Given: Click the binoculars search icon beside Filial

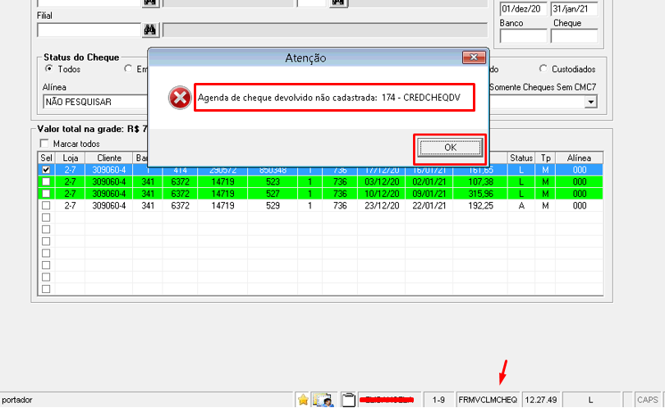Looking at the screenshot, I should [x=149, y=30].
